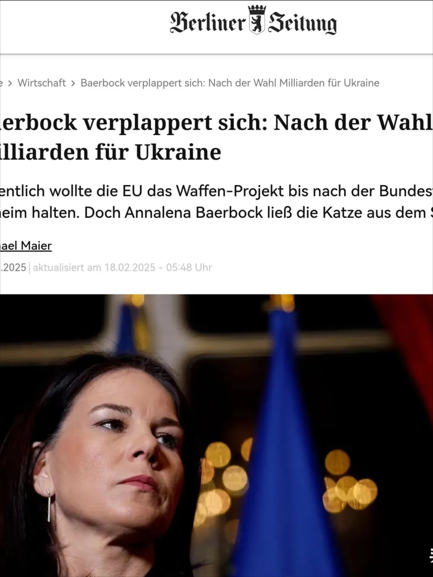The width and height of the screenshot is (433, 577).
Task: Click the truncated home breadcrumb at left edge
Action: point(2,83)
